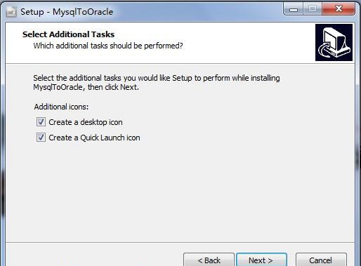
Task: Go to previous step with Back button
Action: click(x=209, y=260)
